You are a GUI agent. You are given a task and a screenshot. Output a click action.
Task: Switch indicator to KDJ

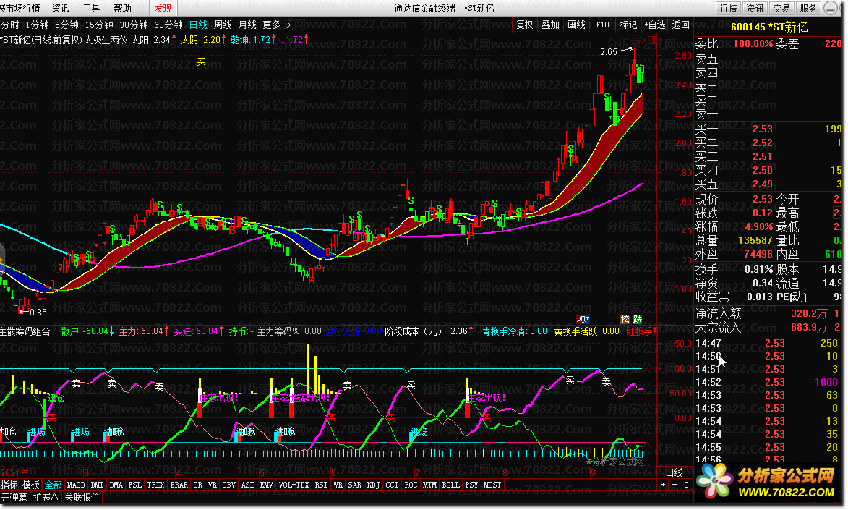tap(374, 485)
